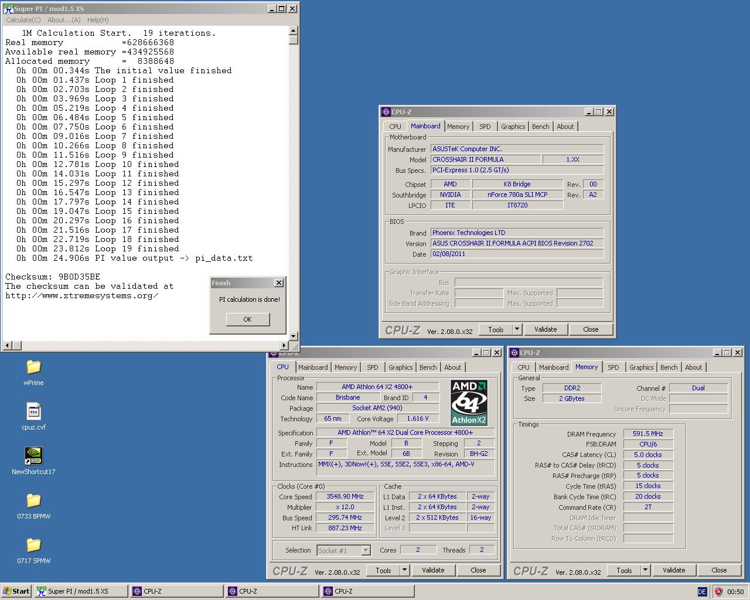Click the DRAM Frequency 591.5 MHz field
This screenshot has height=600, width=750.
pos(648,434)
